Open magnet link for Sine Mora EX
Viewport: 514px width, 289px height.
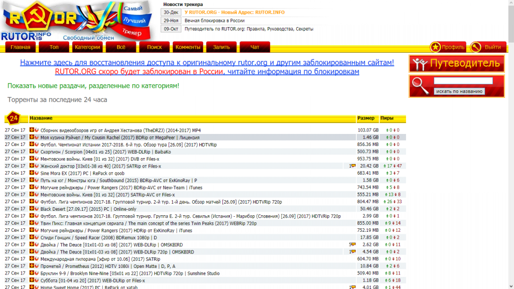[x=36, y=173]
